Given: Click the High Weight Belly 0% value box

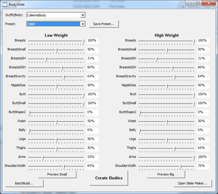Looking at the screenshot, I should (203, 130).
